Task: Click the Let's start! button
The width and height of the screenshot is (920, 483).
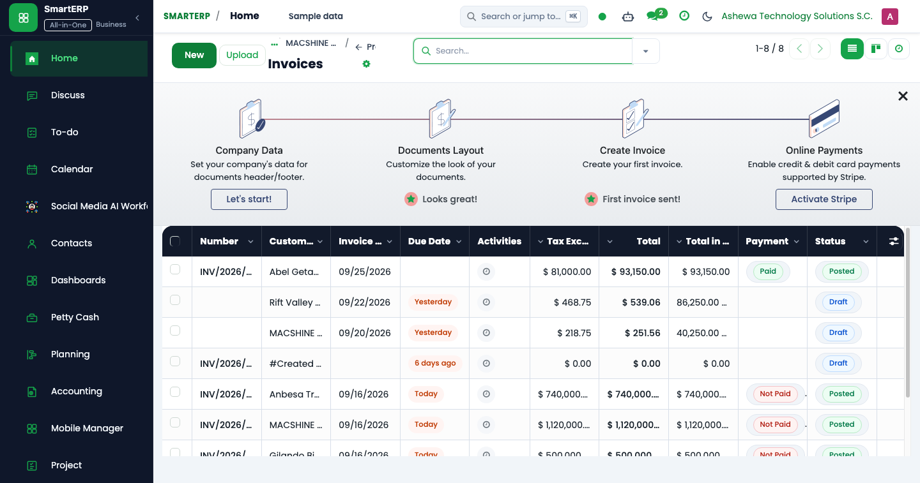Action: point(249,199)
